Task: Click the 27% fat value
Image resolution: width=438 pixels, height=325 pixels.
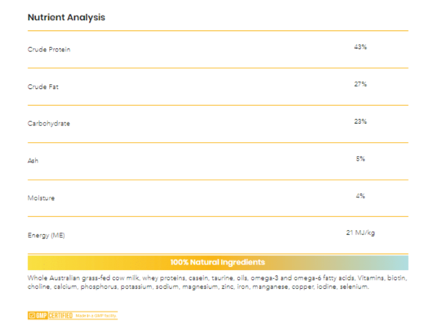Action: point(360,84)
